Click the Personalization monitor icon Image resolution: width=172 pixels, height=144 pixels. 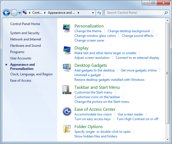coord(67,28)
